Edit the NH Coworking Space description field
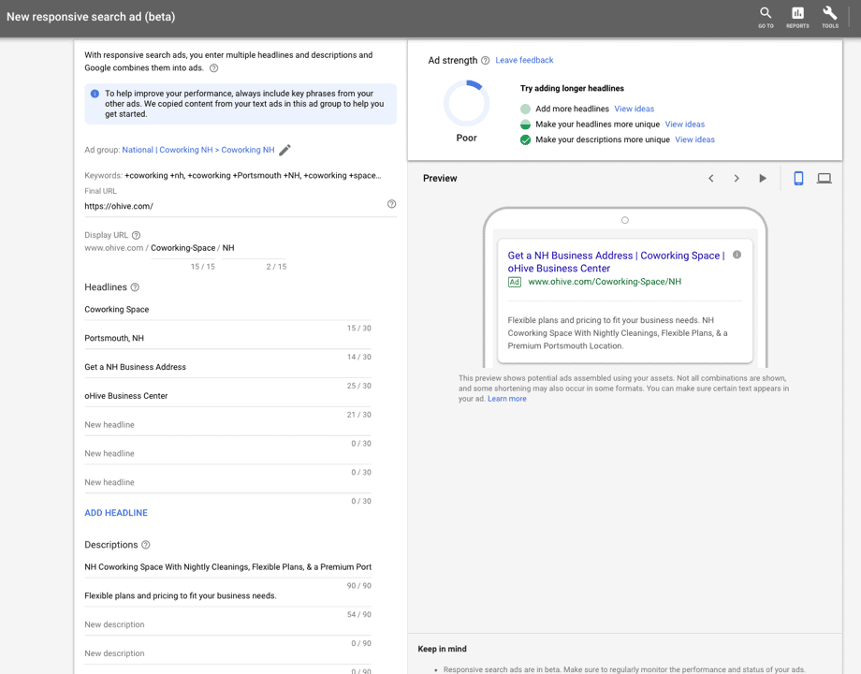 point(227,567)
